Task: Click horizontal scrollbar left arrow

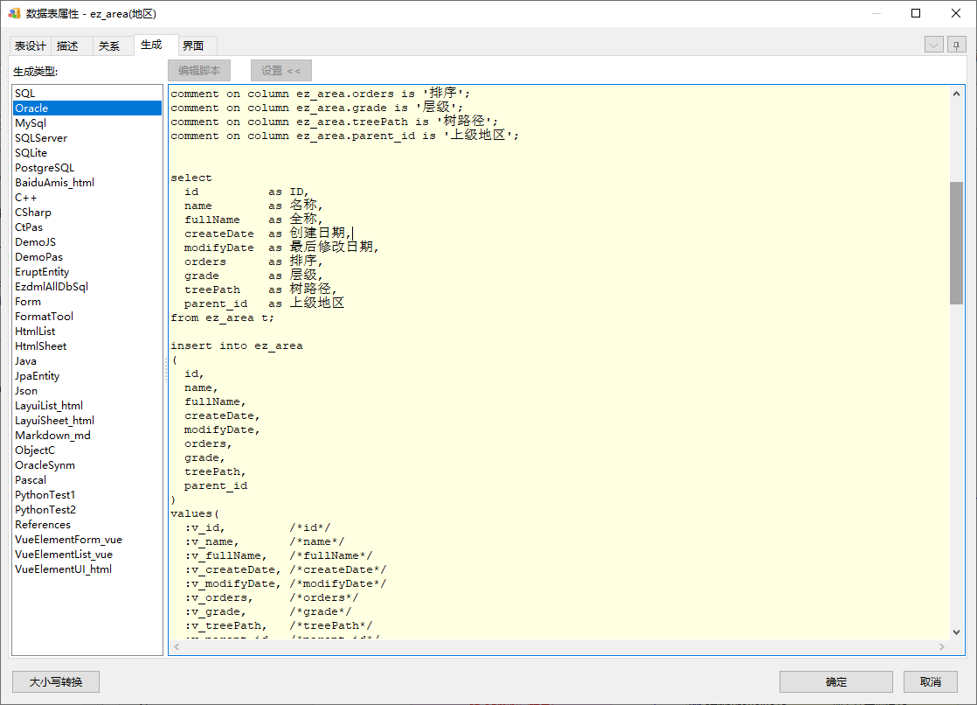Action: pyautogui.click(x=177, y=647)
